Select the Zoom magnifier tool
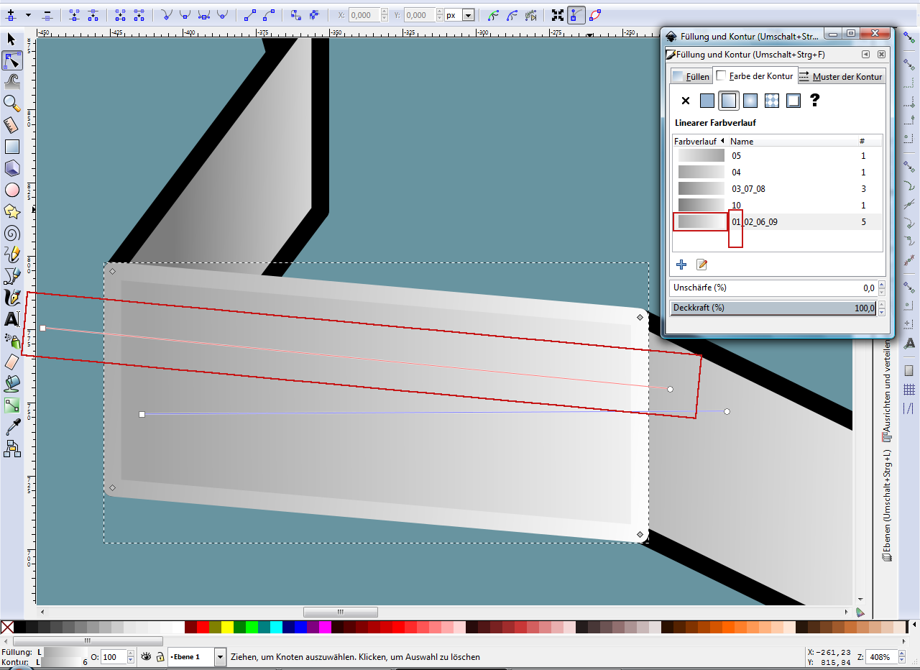The width and height of the screenshot is (920, 670). pyautogui.click(x=11, y=104)
